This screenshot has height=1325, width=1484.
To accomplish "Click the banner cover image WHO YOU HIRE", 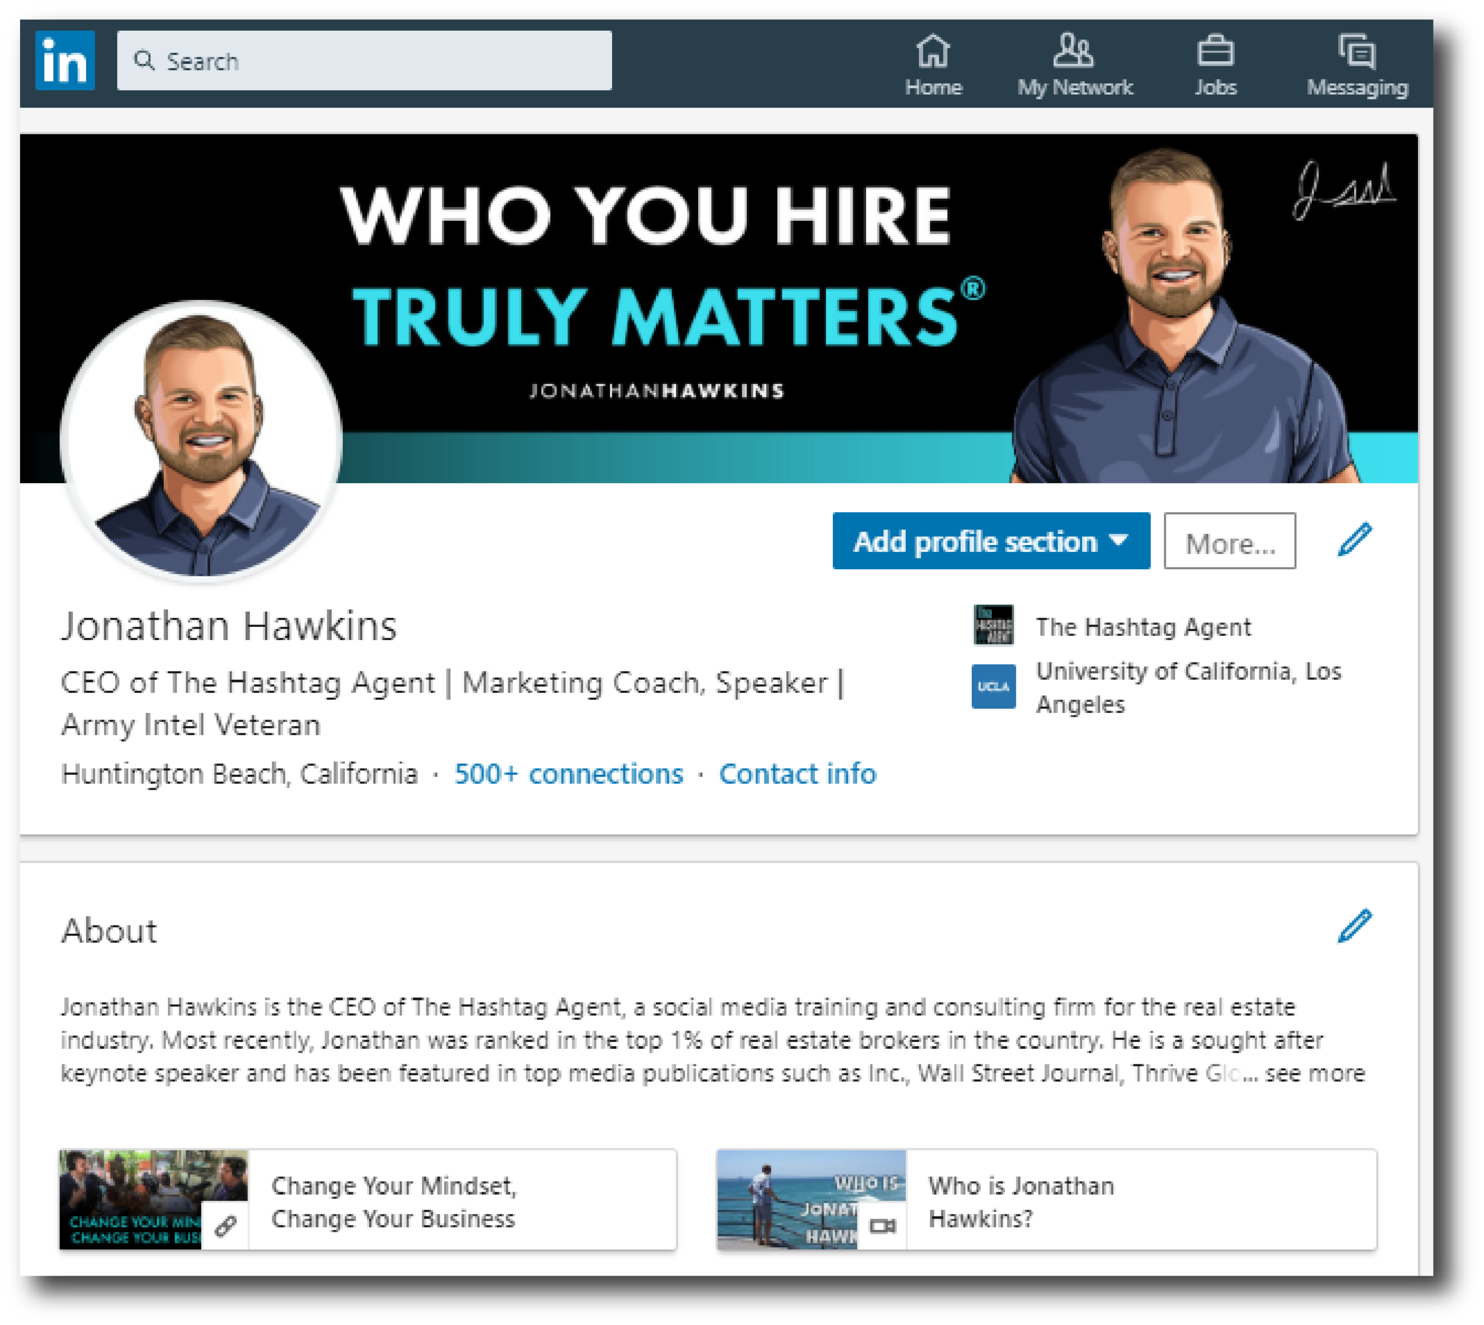I will pos(718,308).
